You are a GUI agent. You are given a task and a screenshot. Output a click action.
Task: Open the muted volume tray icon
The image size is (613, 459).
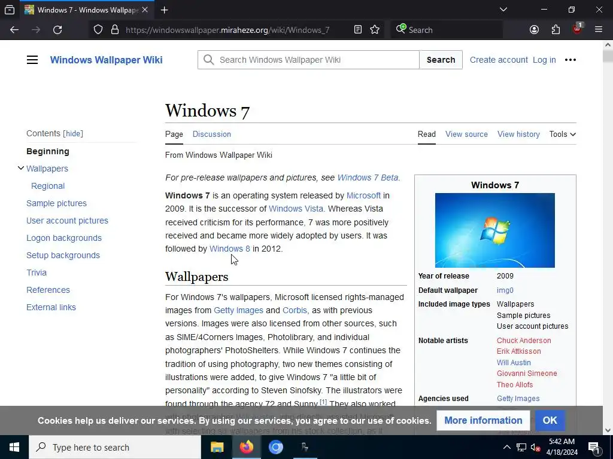click(536, 448)
